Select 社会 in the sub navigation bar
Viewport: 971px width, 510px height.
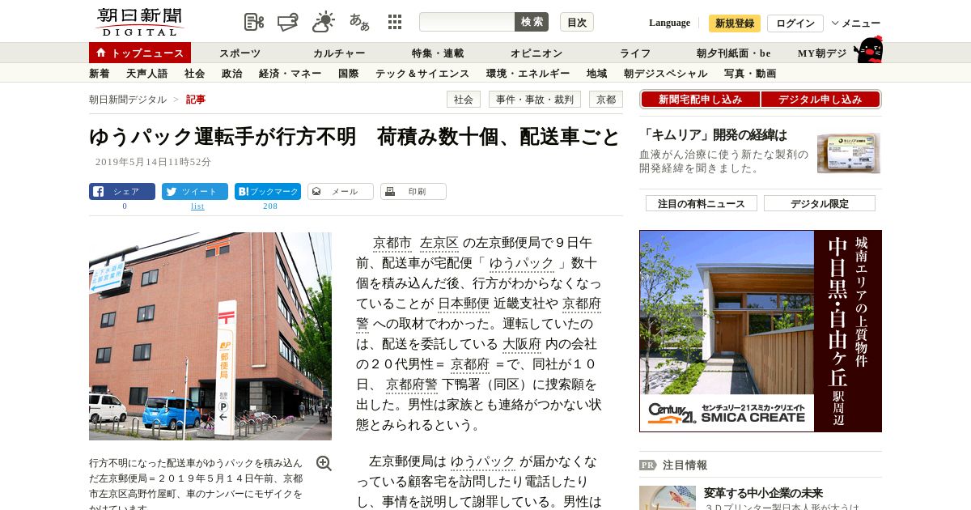[x=194, y=74]
